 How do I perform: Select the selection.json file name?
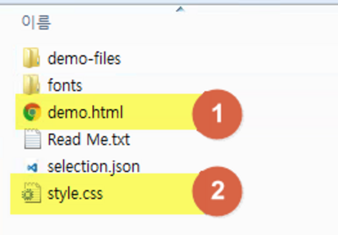(94, 167)
